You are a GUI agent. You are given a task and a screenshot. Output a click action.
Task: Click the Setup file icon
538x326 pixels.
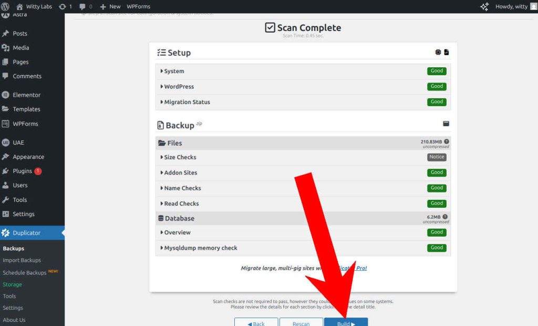point(447,52)
